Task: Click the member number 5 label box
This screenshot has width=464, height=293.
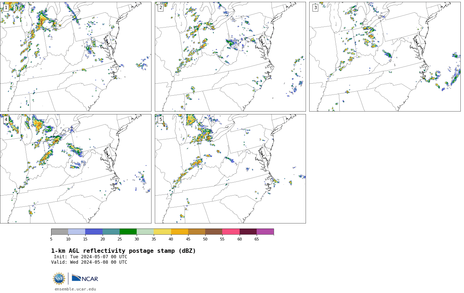Action: (x=161, y=120)
